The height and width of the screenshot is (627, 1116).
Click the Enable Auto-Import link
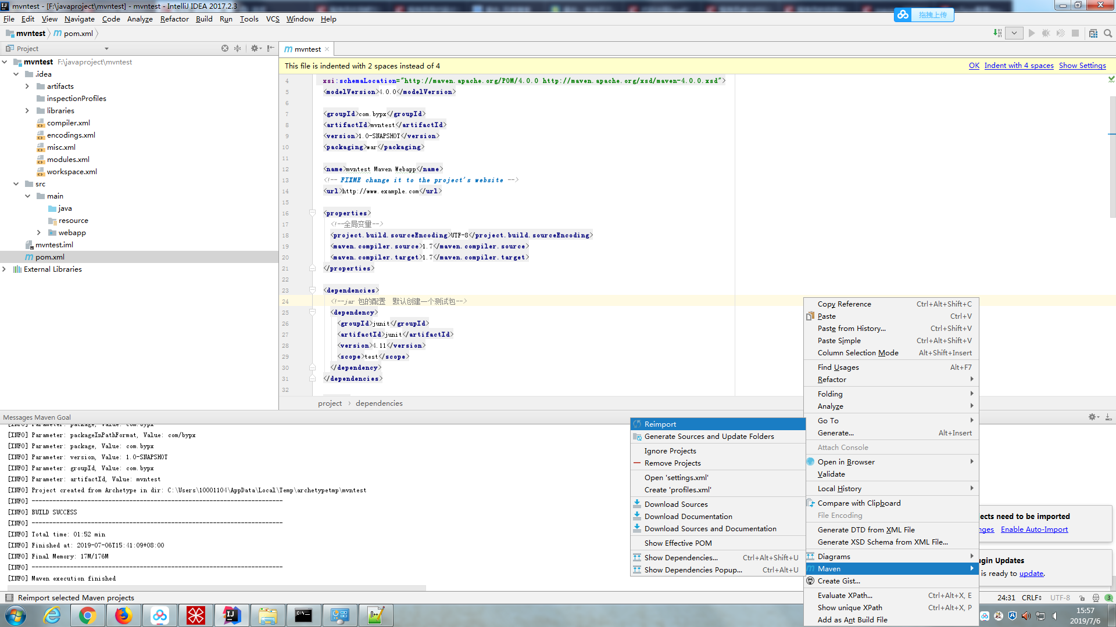coord(1034,529)
